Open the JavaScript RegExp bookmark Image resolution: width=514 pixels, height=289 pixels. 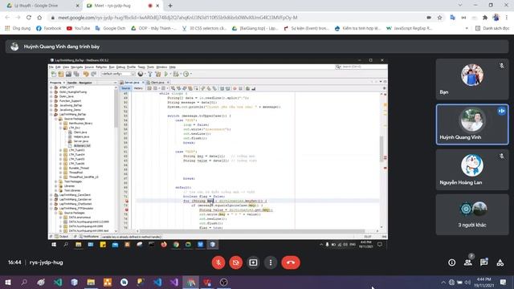(x=409, y=28)
